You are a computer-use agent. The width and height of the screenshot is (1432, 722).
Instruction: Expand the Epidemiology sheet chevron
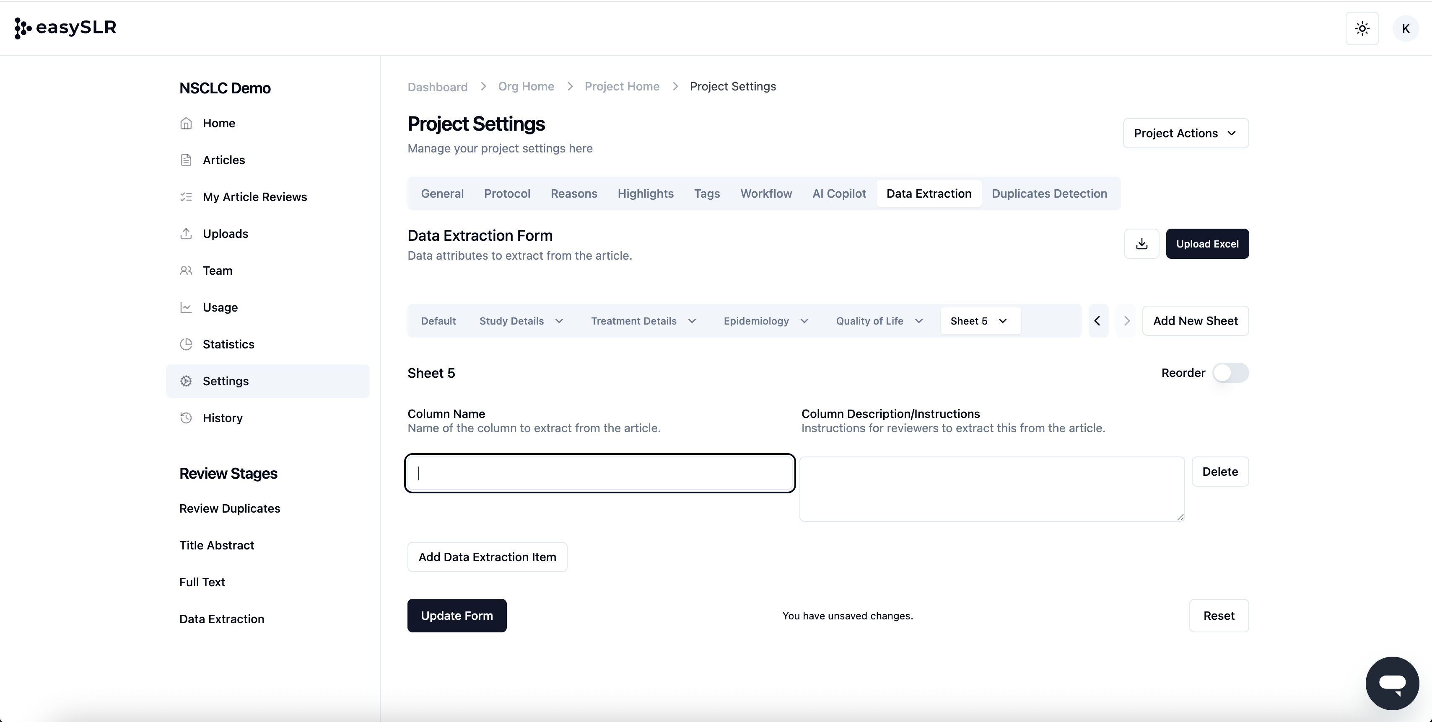tap(804, 321)
